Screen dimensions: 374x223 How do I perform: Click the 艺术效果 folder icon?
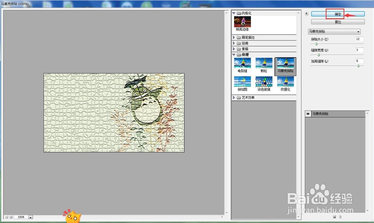click(239, 97)
